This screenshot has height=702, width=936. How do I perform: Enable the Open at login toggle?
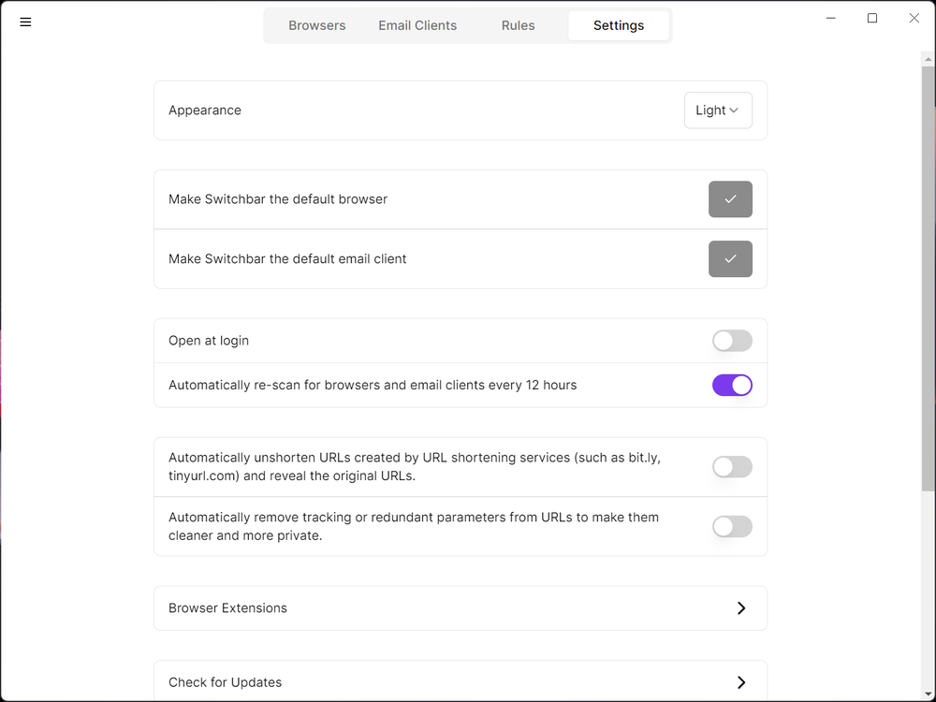(732, 341)
